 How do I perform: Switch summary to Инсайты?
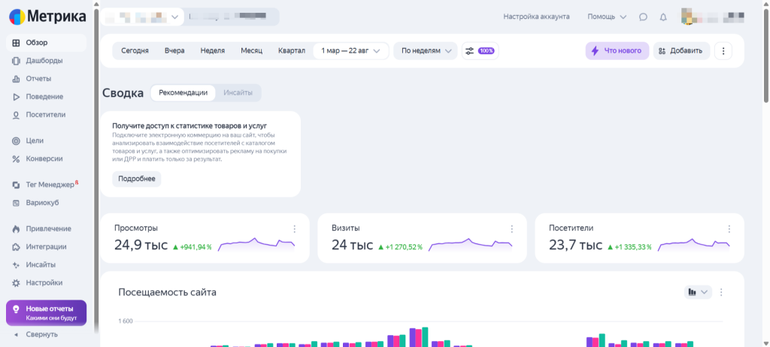pyautogui.click(x=238, y=92)
